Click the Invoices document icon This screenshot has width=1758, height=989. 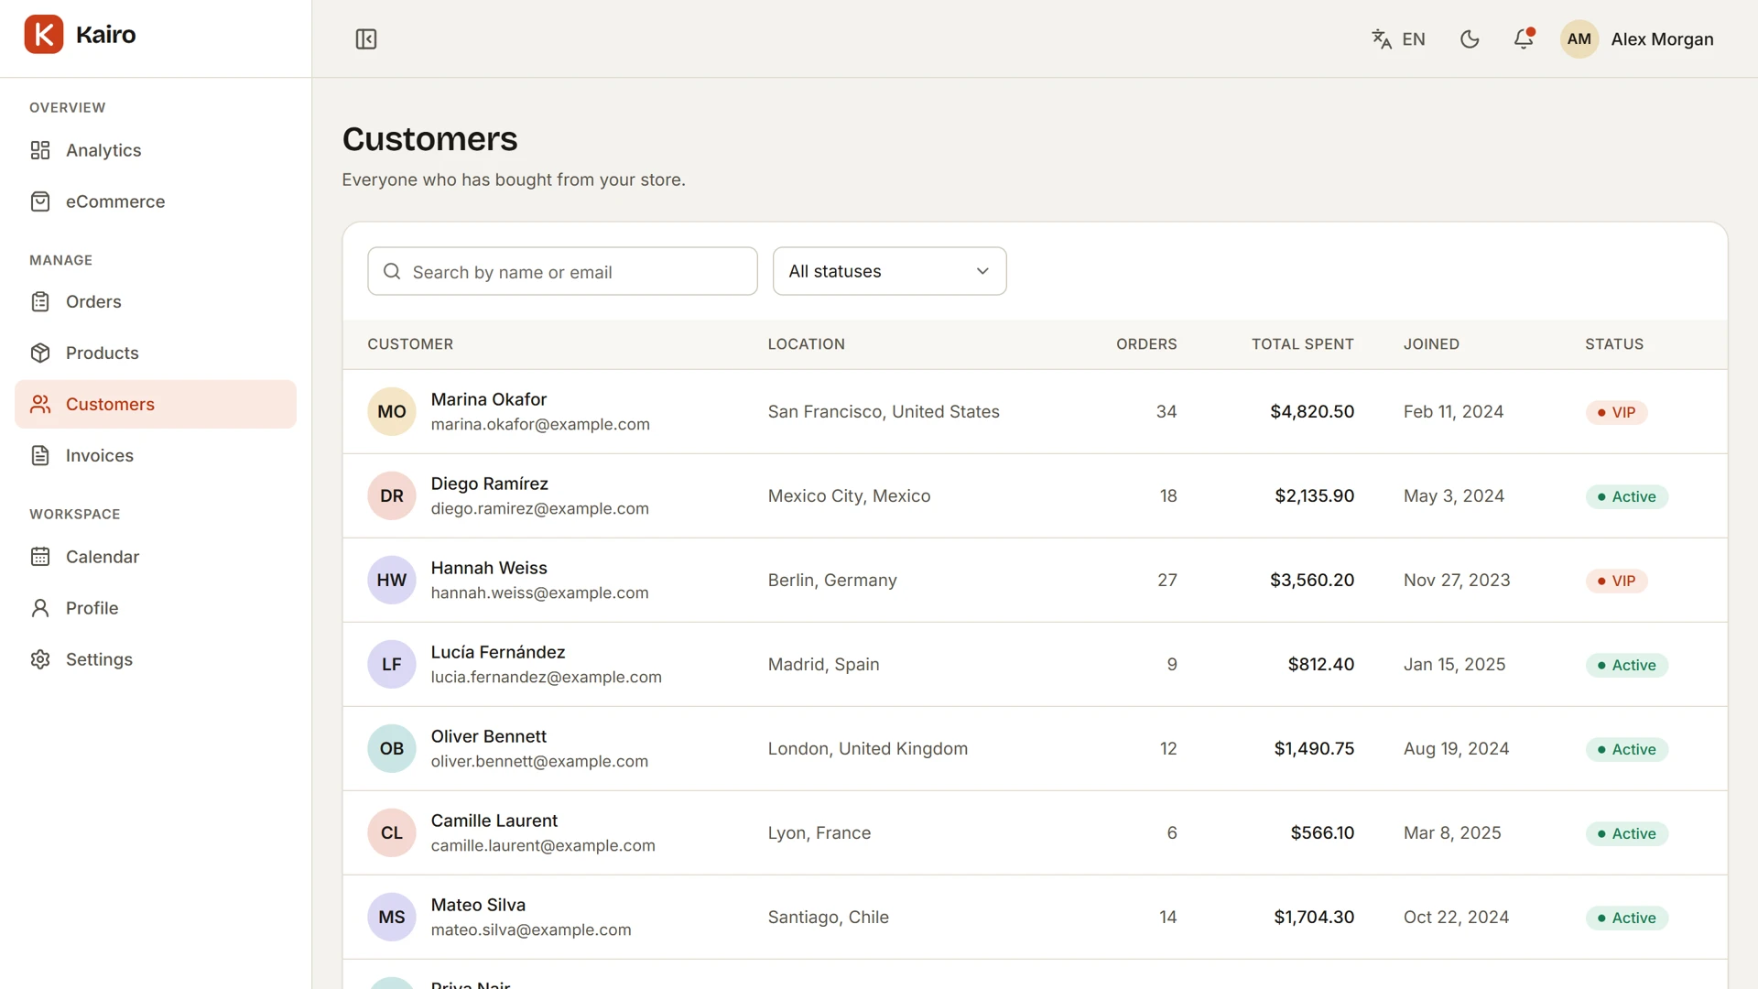pyautogui.click(x=40, y=456)
